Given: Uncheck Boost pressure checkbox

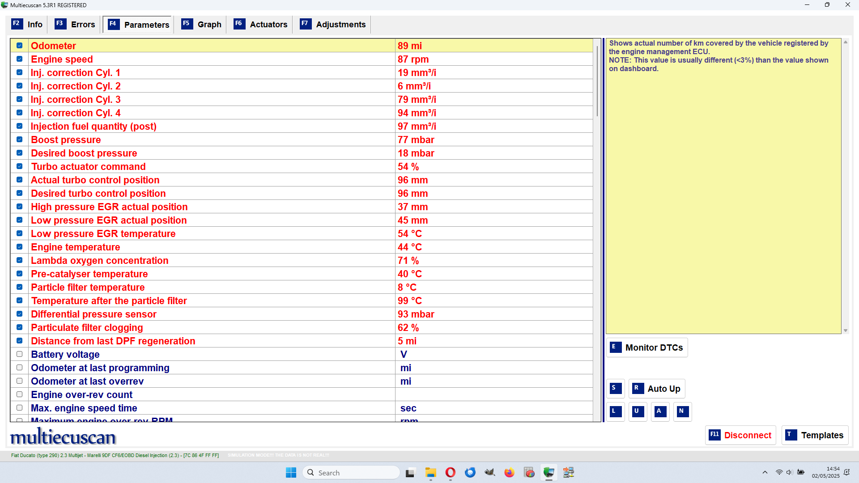Looking at the screenshot, I should [x=19, y=140].
